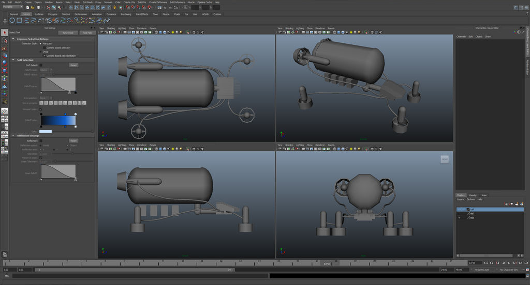Open the No Character Set dropdown

pyautogui.click(x=510, y=270)
